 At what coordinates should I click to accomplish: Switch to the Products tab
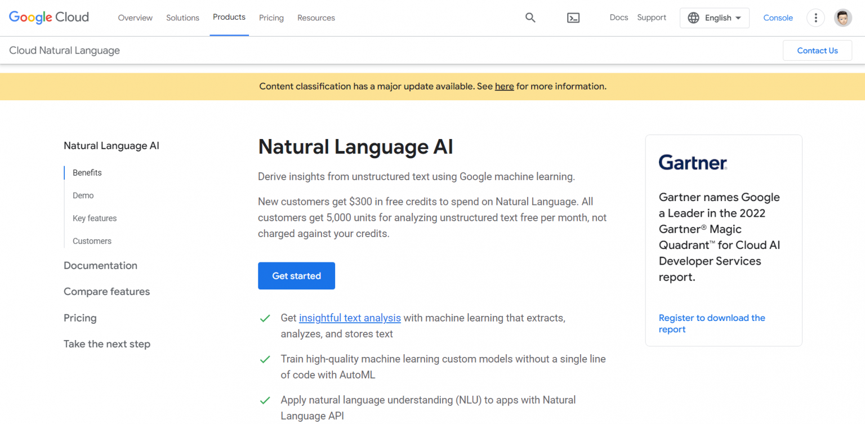229,17
